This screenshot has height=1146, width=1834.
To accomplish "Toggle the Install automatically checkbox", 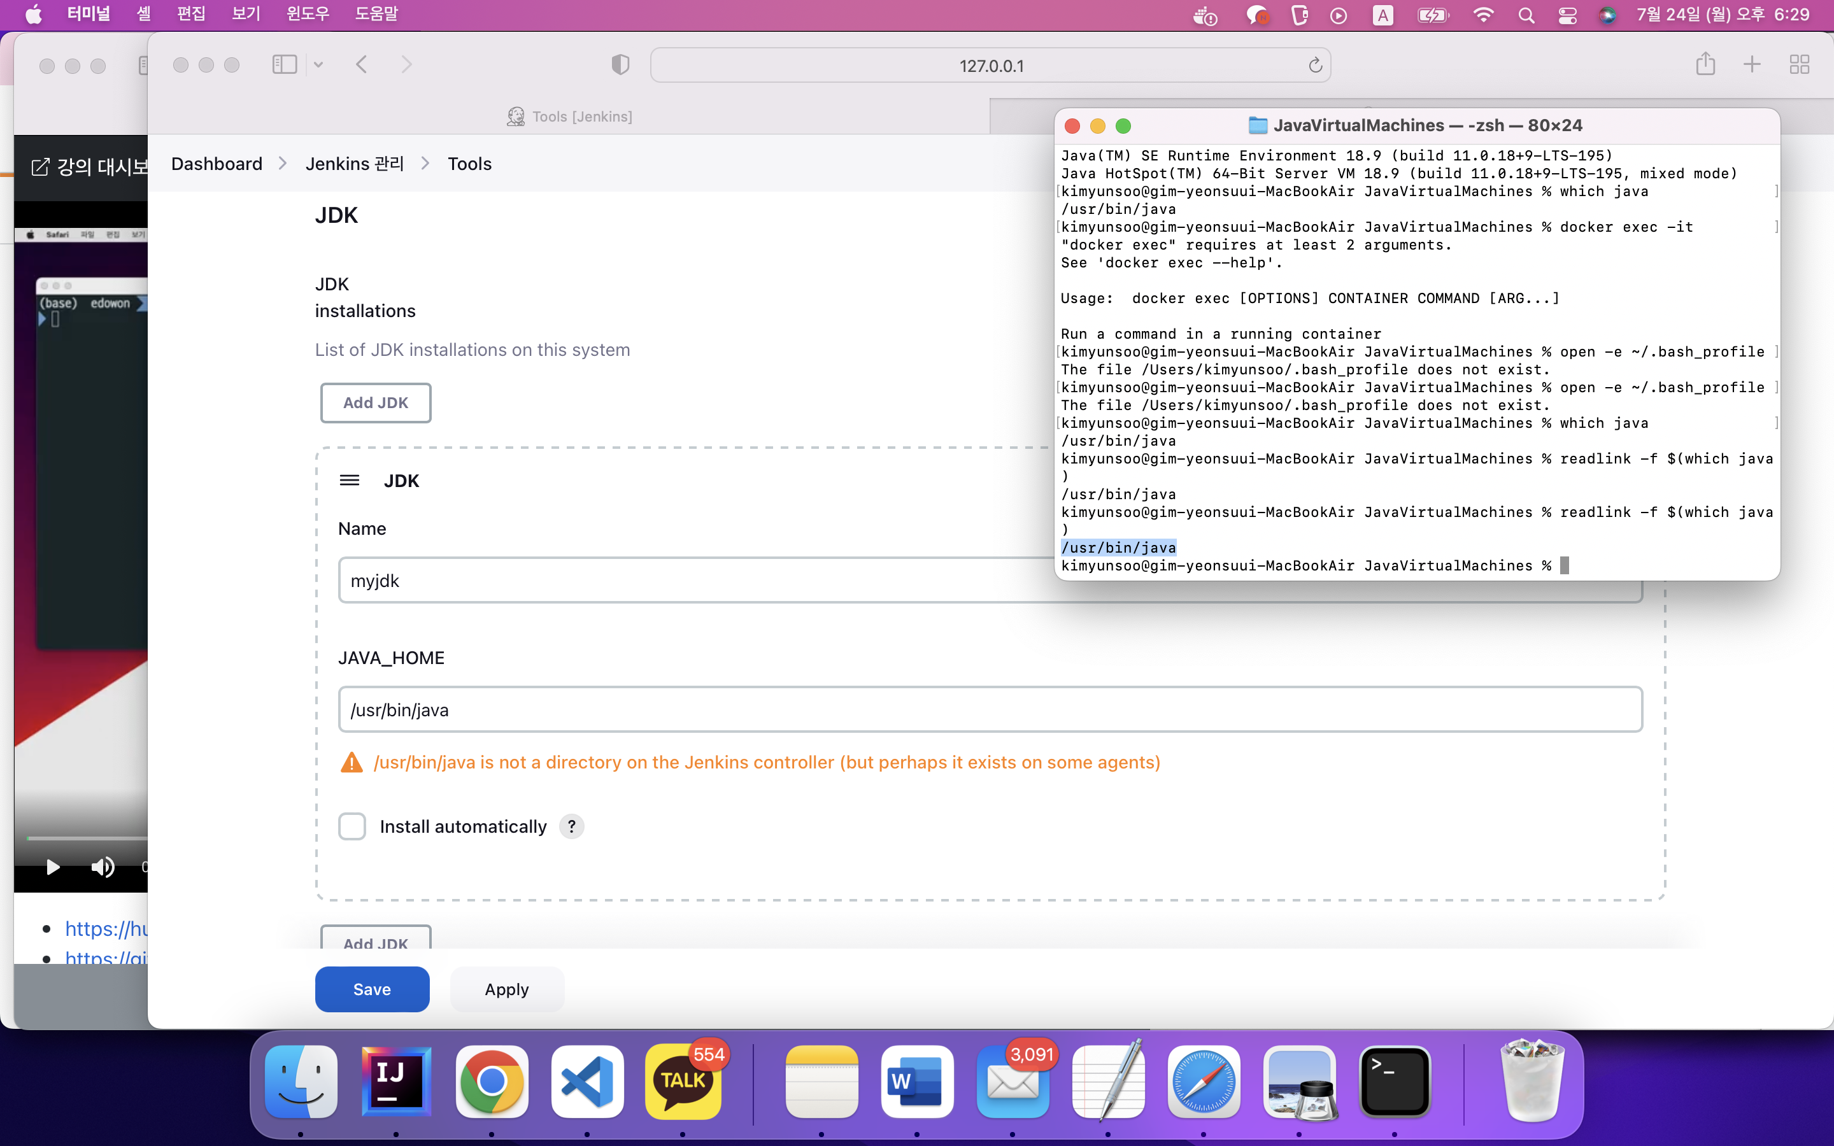I will pyautogui.click(x=353, y=825).
